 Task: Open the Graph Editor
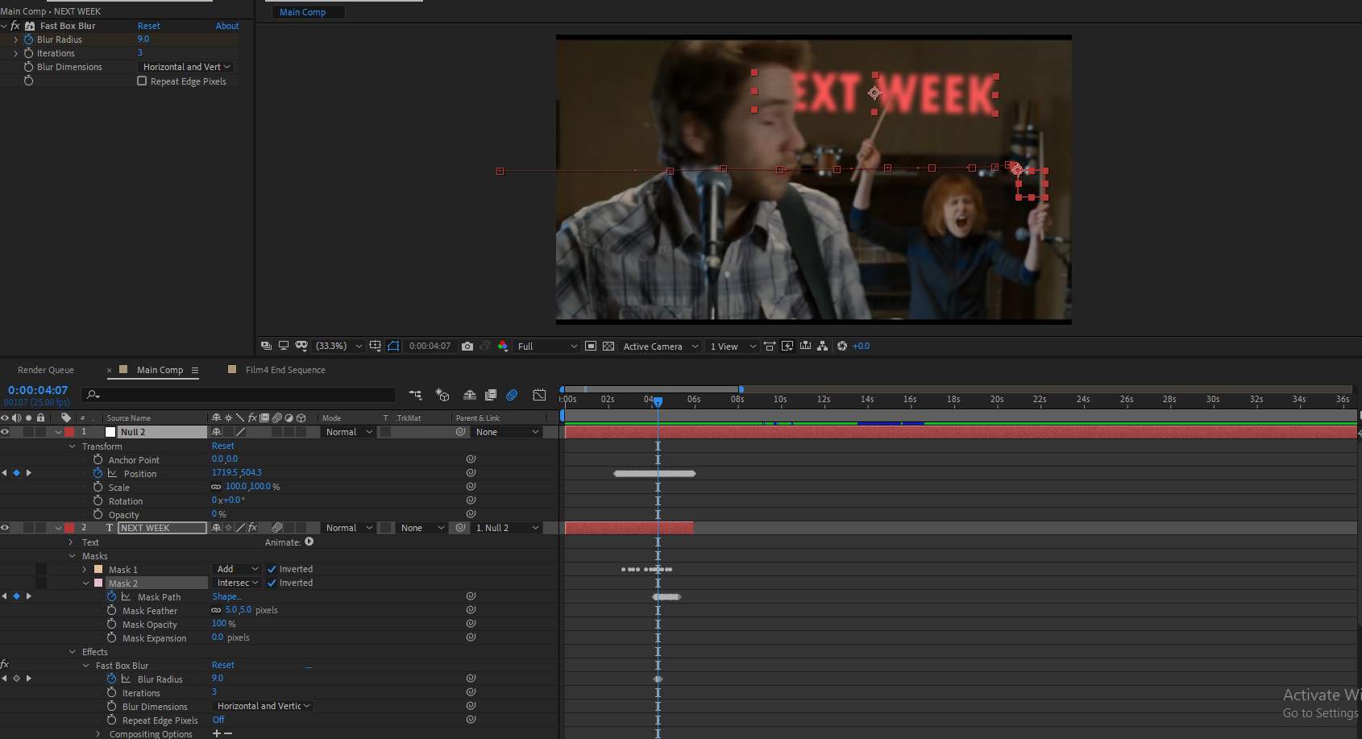pos(539,395)
